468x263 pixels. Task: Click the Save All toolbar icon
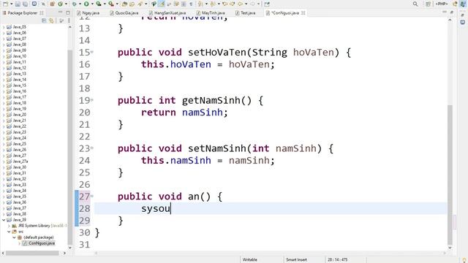(x=25, y=4)
